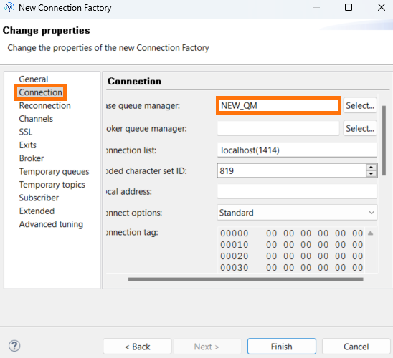Open the Connect options Standard dropdown

pyautogui.click(x=297, y=213)
